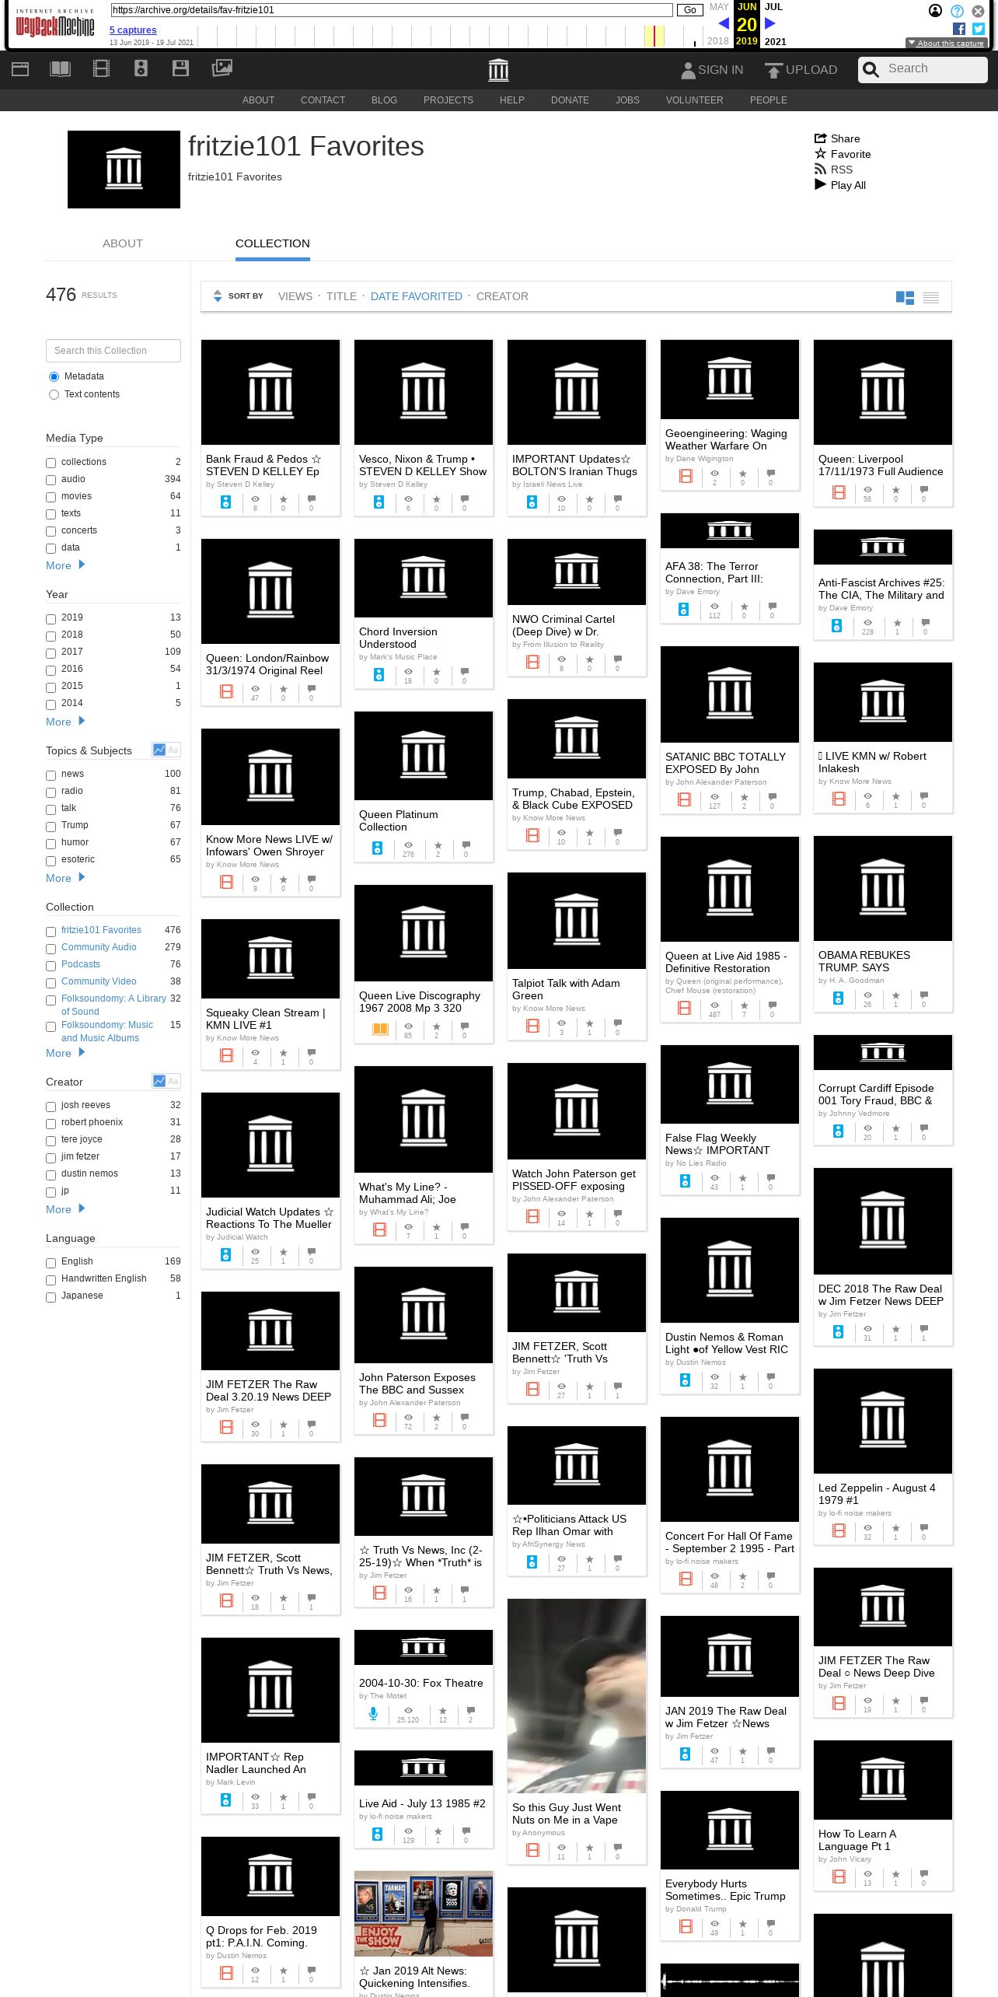Expand More under Collection
The height and width of the screenshot is (1997, 998).
click(x=65, y=1053)
